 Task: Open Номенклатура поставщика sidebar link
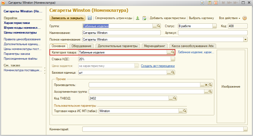click(23, 70)
